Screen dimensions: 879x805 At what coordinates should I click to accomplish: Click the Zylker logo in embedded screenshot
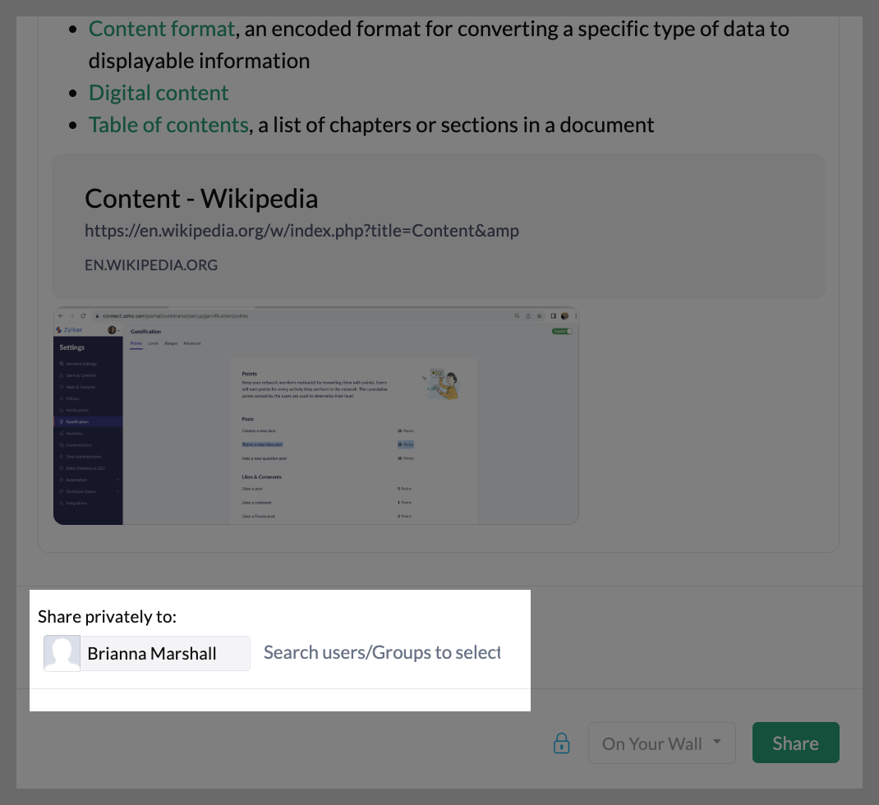(x=69, y=329)
